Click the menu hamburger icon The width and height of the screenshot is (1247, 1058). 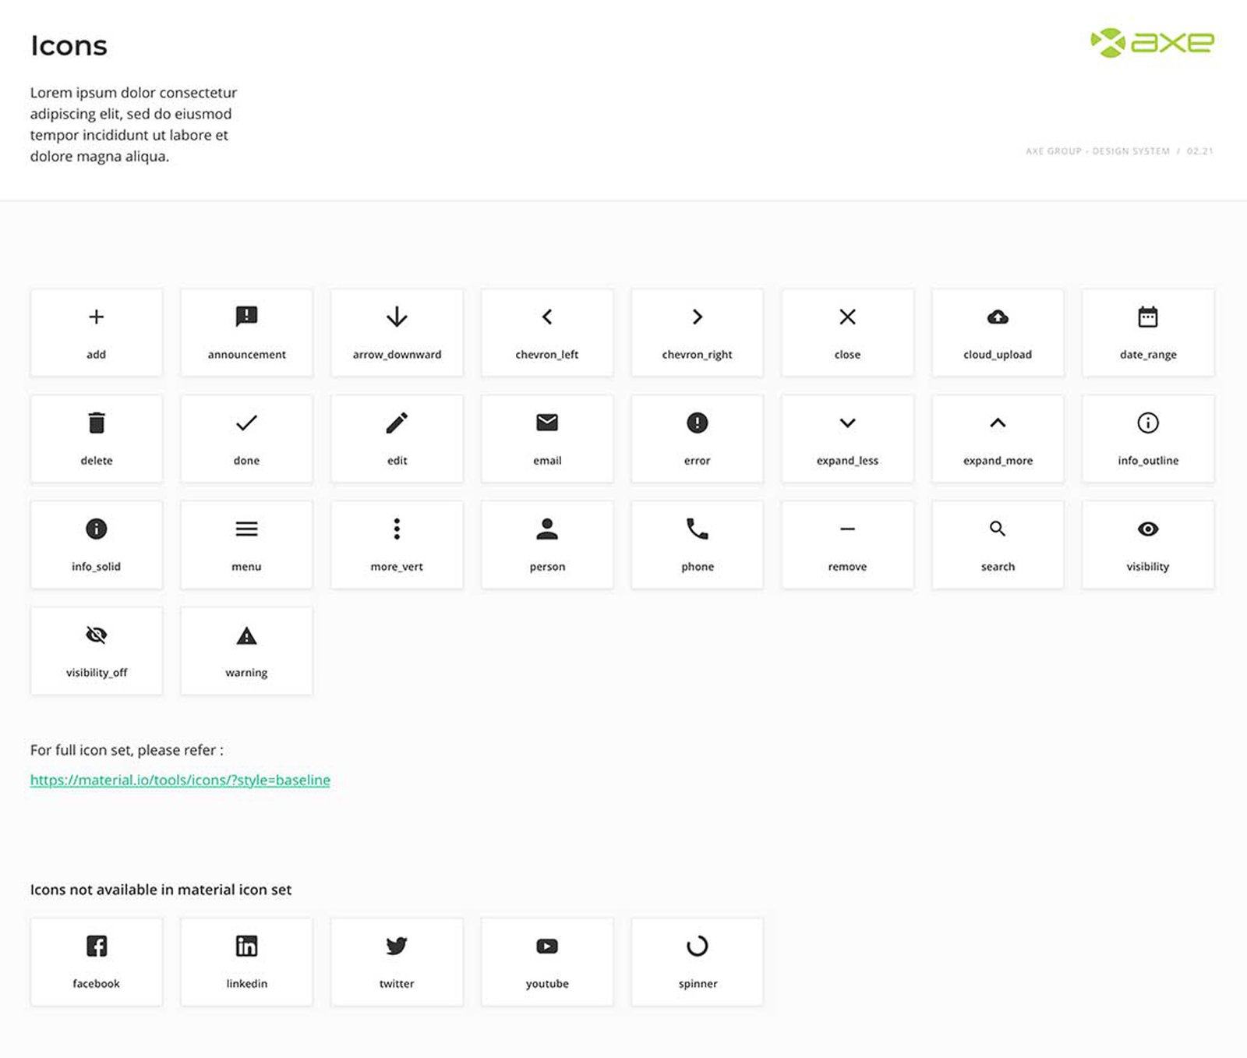(x=246, y=529)
